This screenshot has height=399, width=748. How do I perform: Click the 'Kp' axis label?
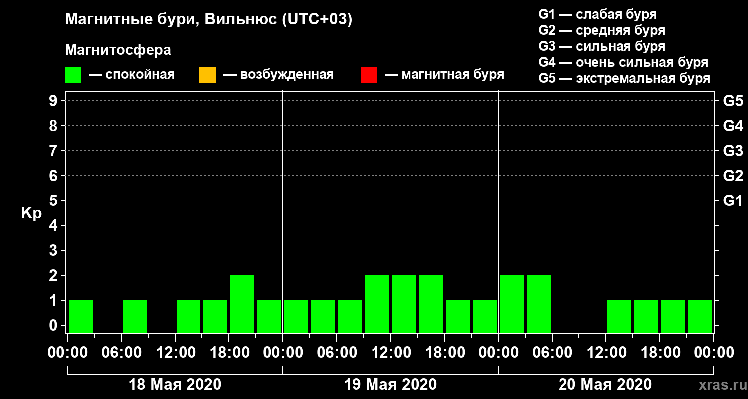point(31,213)
